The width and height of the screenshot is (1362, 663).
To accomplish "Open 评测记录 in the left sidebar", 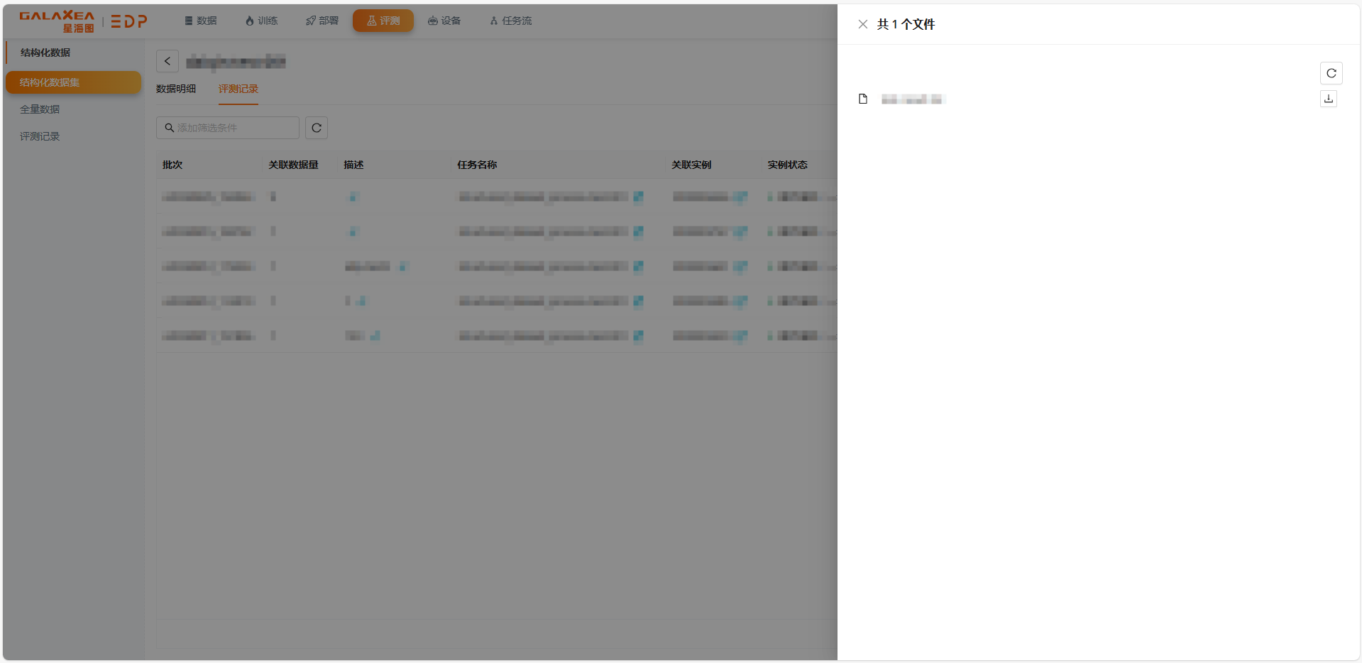I will click(40, 136).
